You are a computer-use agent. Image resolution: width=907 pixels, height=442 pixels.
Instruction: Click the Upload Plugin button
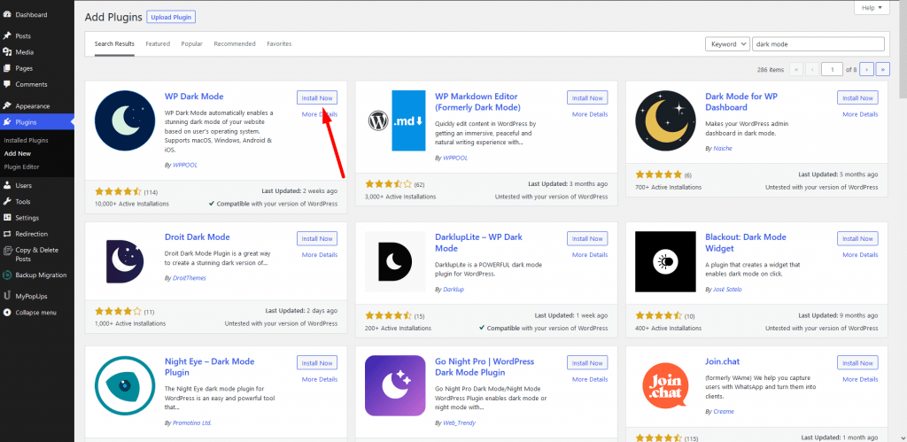pos(171,18)
